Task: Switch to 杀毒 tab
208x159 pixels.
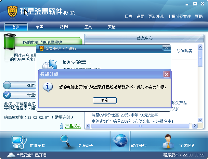Action: 39,27
